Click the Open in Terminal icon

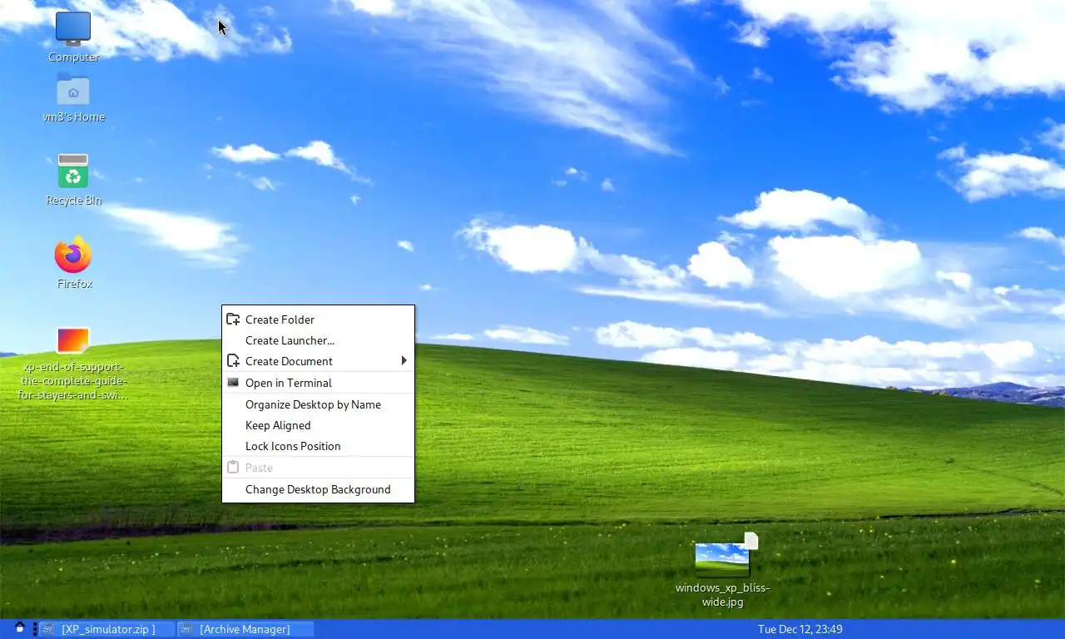[x=233, y=383]
